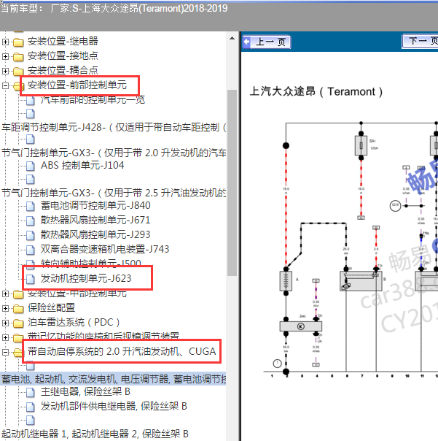The image size is (438, 441).
Task: Click tree scrollbar up arrow
Action: [x=232, y=38]
